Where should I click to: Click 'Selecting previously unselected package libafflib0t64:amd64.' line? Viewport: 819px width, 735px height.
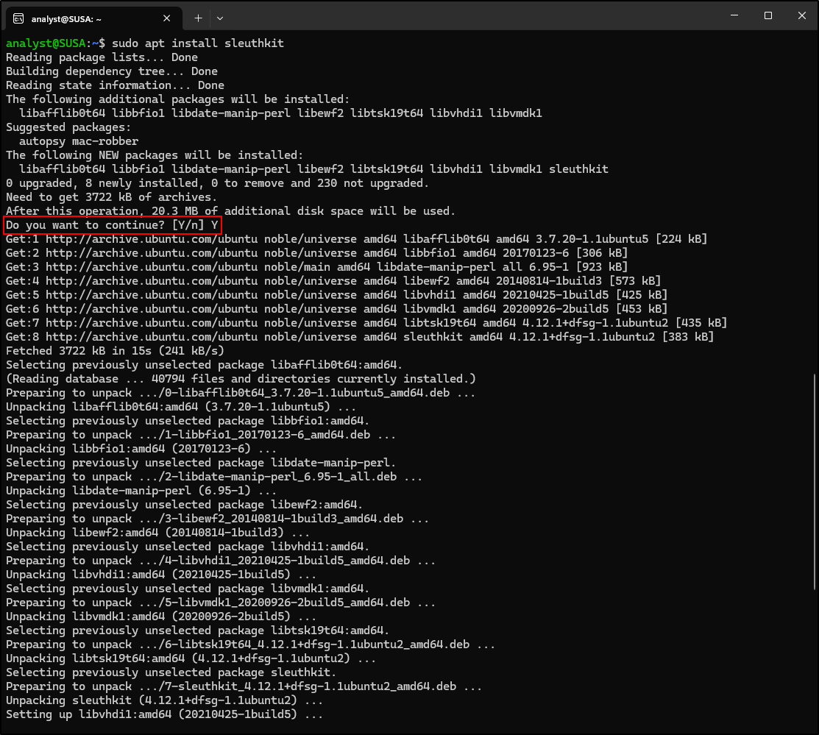click(x=205, y=365)
